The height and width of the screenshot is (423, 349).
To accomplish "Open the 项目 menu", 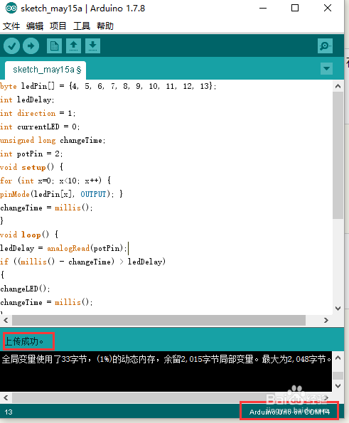I will 58,26.
